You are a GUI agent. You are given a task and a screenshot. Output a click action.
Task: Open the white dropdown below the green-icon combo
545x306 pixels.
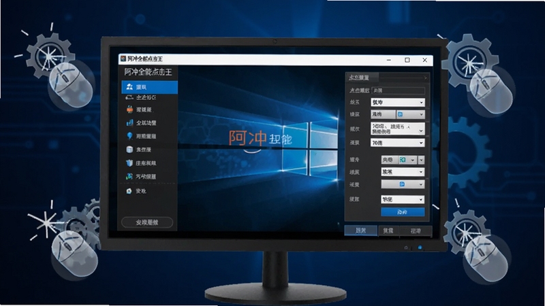point(403,172)
